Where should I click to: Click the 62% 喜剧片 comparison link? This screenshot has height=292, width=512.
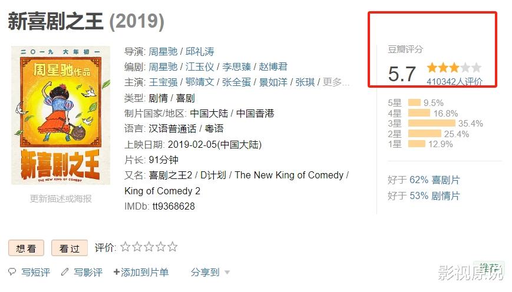(x=435, y=180)
